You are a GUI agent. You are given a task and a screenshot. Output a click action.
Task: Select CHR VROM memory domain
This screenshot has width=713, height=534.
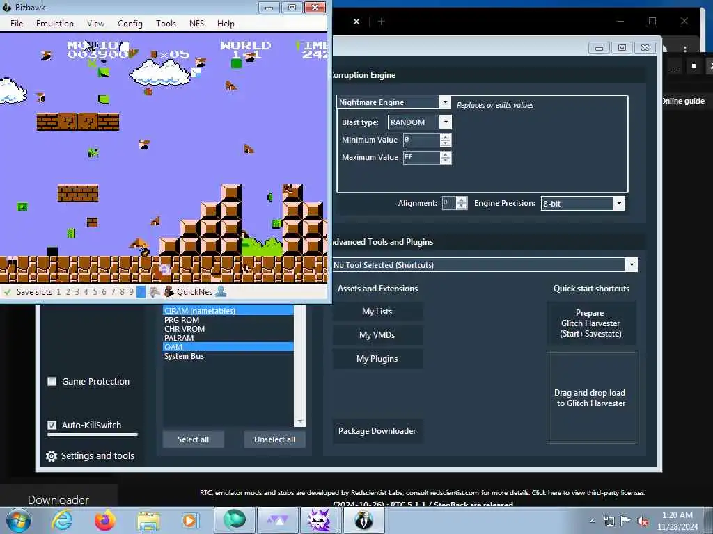(228, 329)
